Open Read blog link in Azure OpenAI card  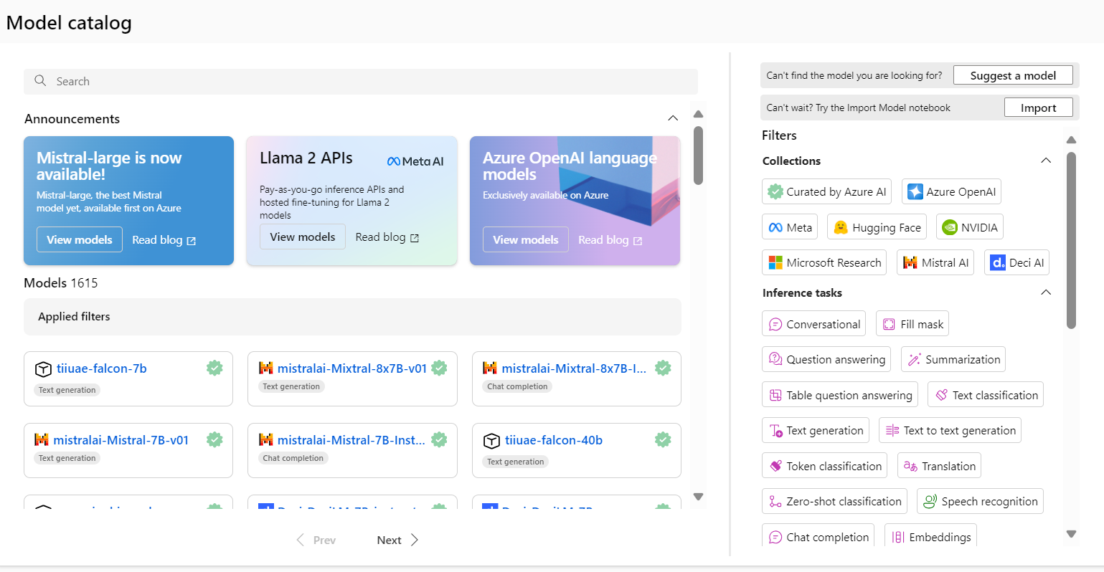coord(610,240)
